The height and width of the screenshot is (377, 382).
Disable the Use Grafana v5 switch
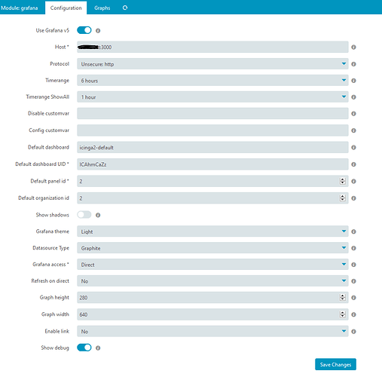pos(84,30)
